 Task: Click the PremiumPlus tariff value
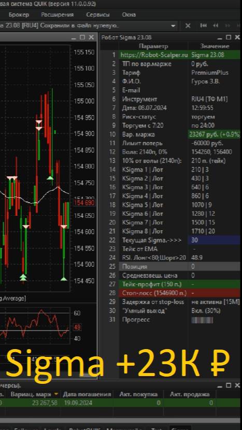point(210,73)
